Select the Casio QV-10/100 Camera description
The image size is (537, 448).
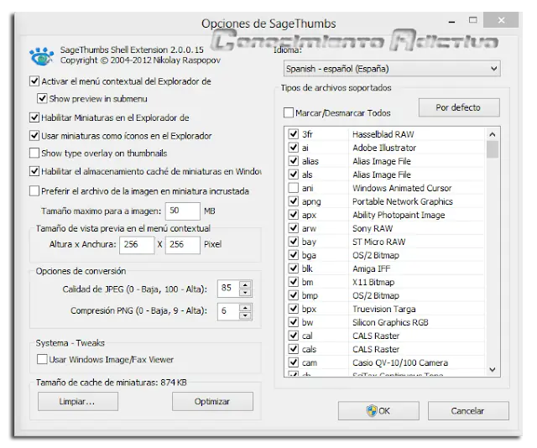click(x=400, y=362)
